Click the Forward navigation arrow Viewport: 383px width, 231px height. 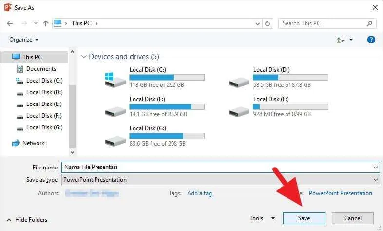[24, 23]
